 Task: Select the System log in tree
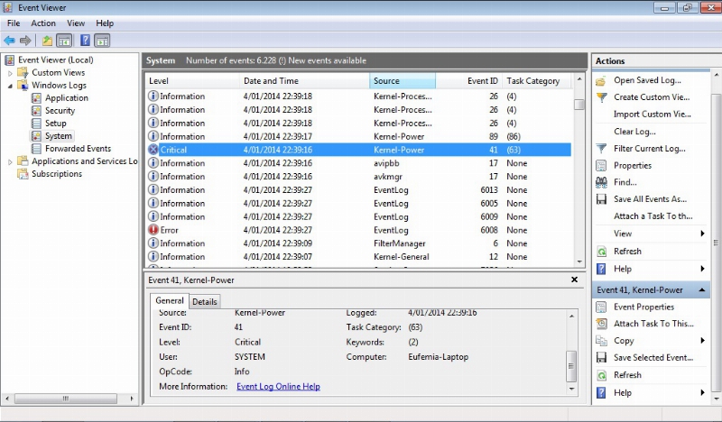click(x=58, y=136)
